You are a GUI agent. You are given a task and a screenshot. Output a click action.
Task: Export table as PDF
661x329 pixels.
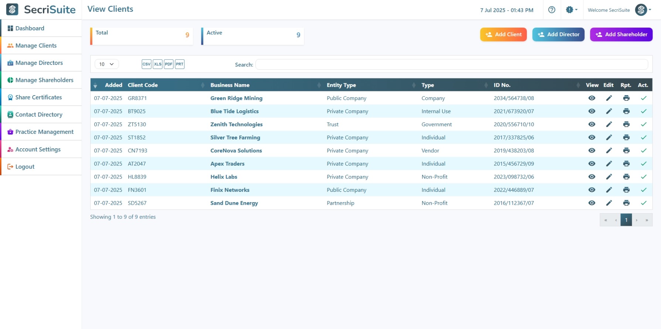169,64
